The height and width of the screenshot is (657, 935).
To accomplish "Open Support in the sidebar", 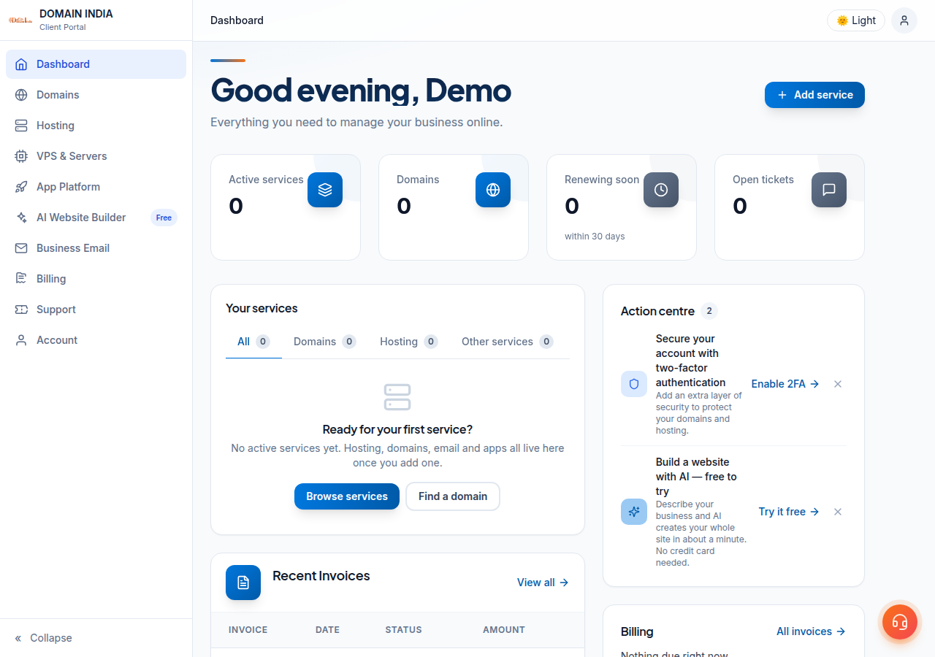I will [96, 310].
